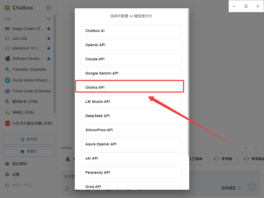Select Chatbox AI as provider
This screenshot has width=264, height=198.
[x=131, y=31]
